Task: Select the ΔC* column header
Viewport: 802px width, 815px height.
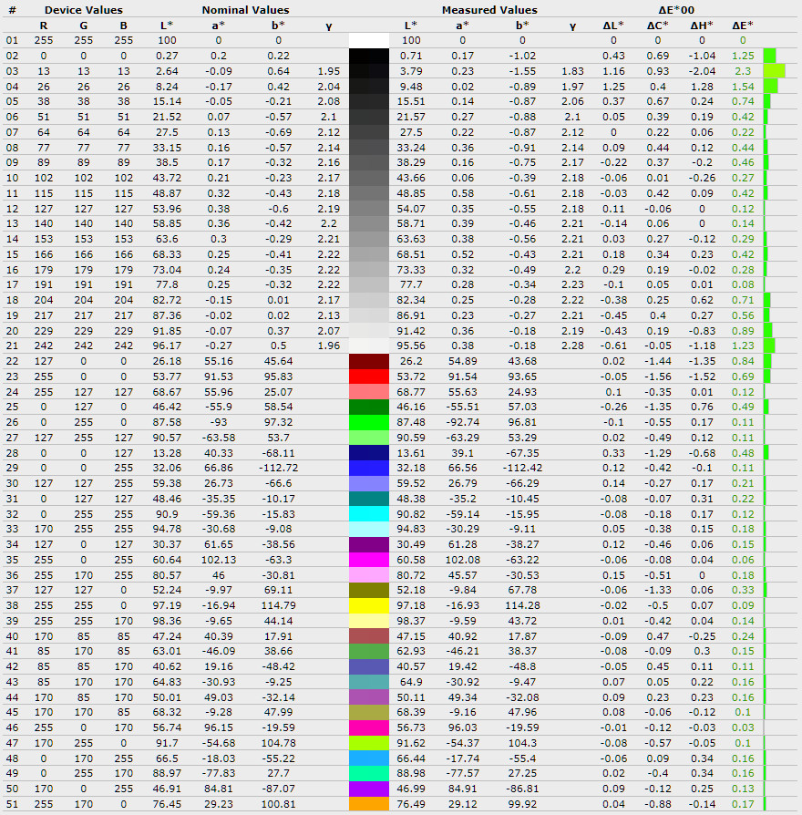Action: [658, 26]
